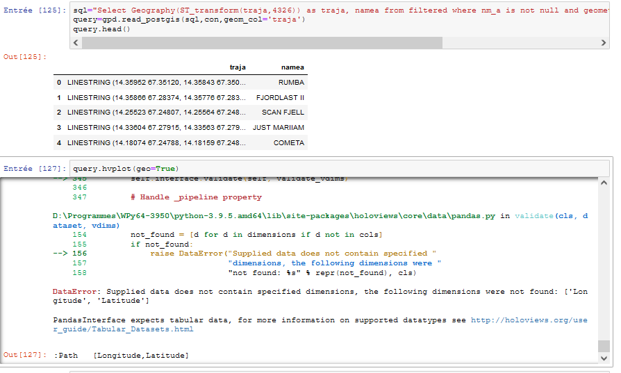Screen dimensions: 621x373
Task: Click the COMETA cell in row 4
Action: [289, 143]
